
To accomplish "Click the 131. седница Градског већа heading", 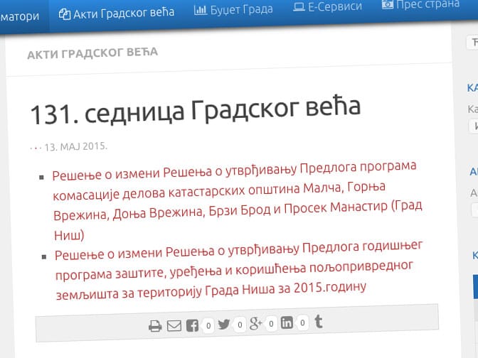I will coord(195,111).
